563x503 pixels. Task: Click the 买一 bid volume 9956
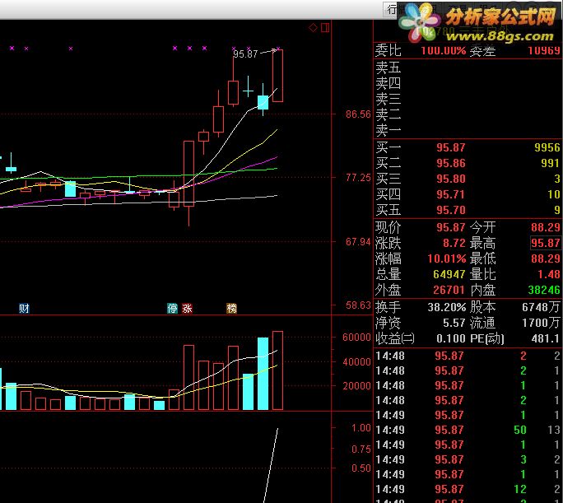pos(547,147)
